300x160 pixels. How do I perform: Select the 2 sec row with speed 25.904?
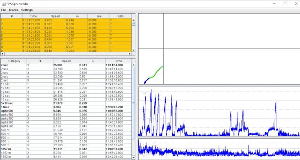coord(66,65)
